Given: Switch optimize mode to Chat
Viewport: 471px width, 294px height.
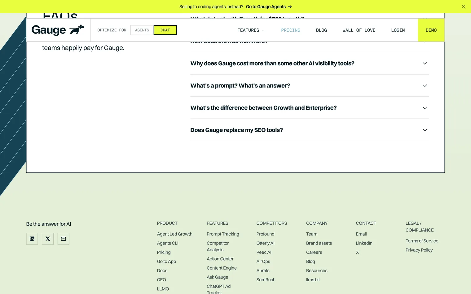Looking at the screenshot, I should [165, 30].
